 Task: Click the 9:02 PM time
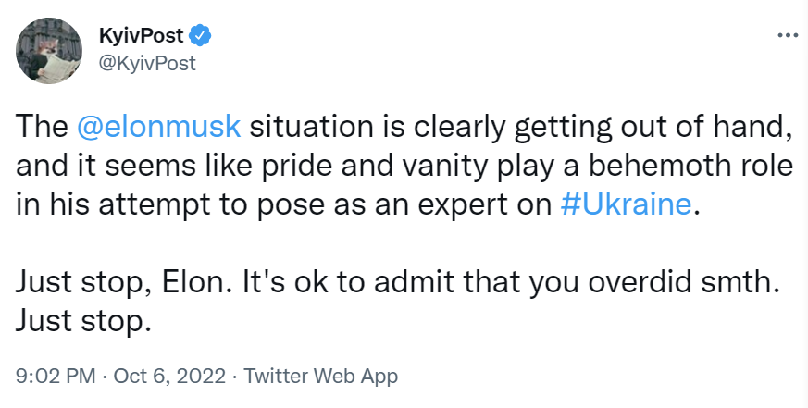tap(56, 377)
